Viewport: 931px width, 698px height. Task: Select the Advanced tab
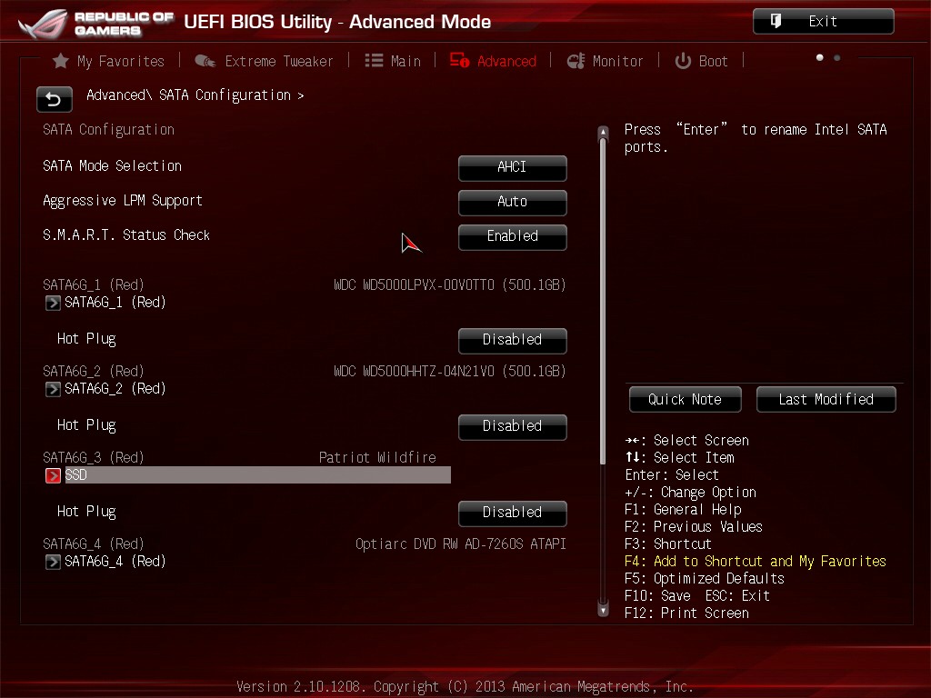(x=493, y=61)
